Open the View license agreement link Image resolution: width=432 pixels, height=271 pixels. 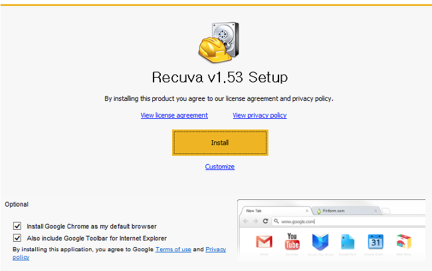point(174,115)
